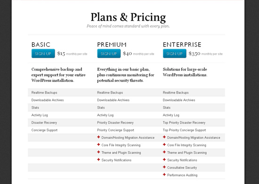The image size is (259, 184).
Task: Click the Premium plan Sign Up button
Action: 109,54
